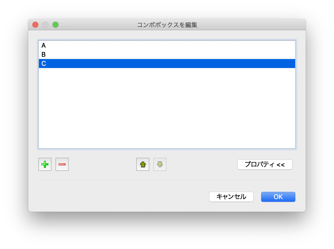Select list item A

[x=167, y=45]
